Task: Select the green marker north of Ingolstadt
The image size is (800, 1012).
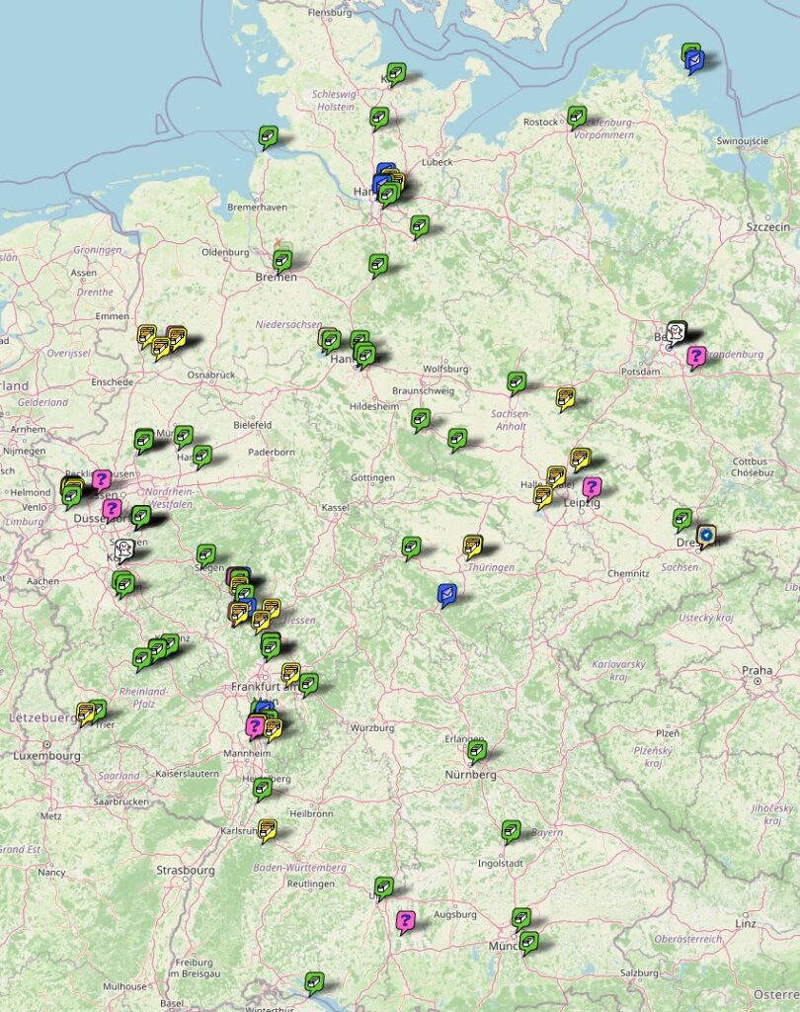Action: pos(511,830)
